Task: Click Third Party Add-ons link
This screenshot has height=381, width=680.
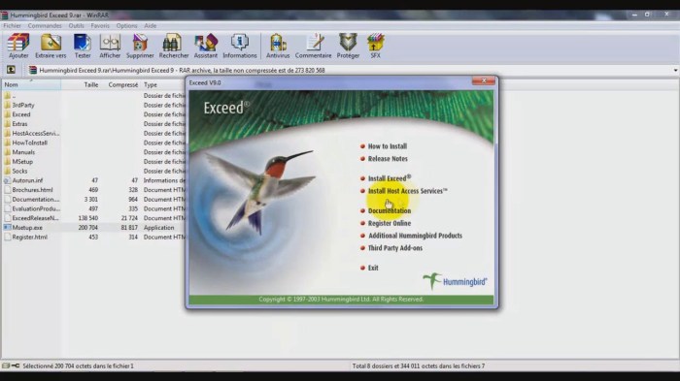Action: point(395,248)
